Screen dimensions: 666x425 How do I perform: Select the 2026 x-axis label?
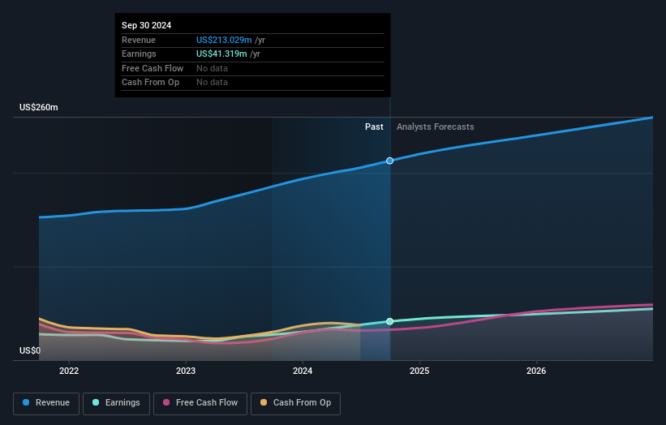pyautogui.click(x=536, y=371)
